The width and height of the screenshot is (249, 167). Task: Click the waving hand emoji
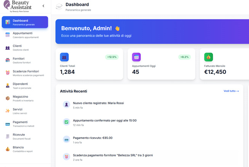[117, 29]
